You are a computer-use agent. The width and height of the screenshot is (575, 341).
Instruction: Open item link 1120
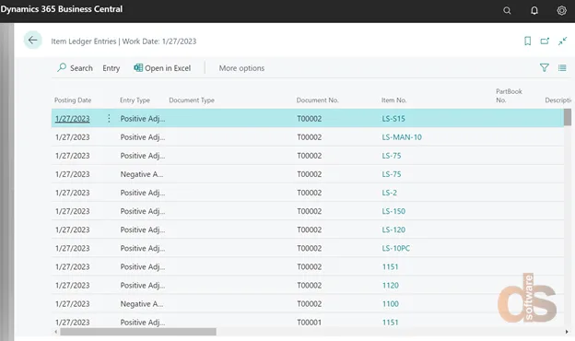[390, 286]
